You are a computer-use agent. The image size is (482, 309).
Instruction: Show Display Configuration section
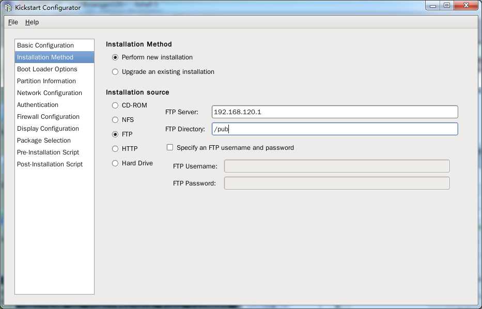[54, 129]
